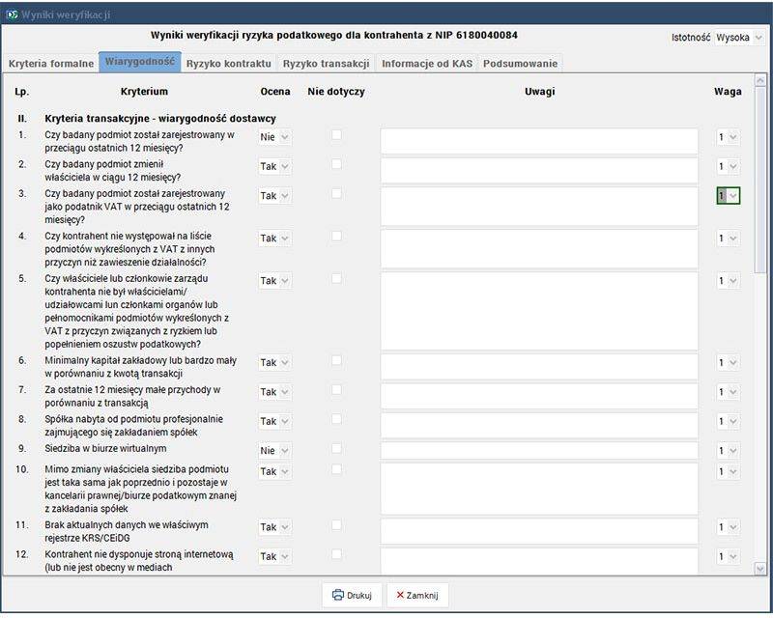Open Waga dropdown for criterion 9

(x=728, y=450)
